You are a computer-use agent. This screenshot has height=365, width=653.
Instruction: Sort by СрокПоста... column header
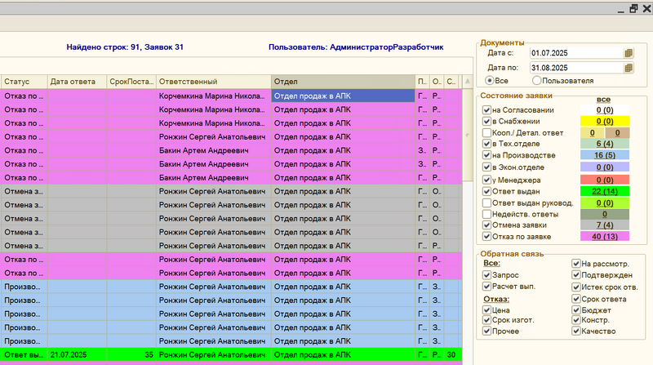(131, 82)
